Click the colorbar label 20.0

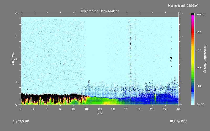click(199, 32)
